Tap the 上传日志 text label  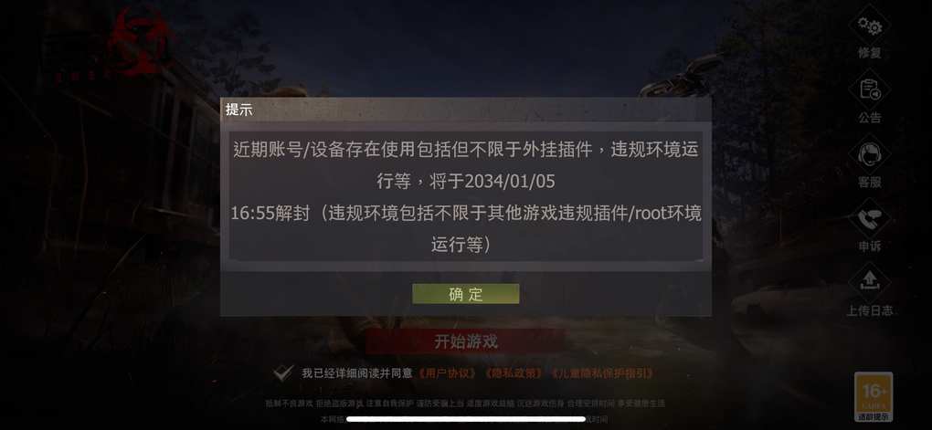tap(870, 310)
